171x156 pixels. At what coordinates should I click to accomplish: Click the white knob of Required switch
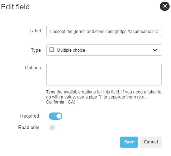click(x=59, y=116)
